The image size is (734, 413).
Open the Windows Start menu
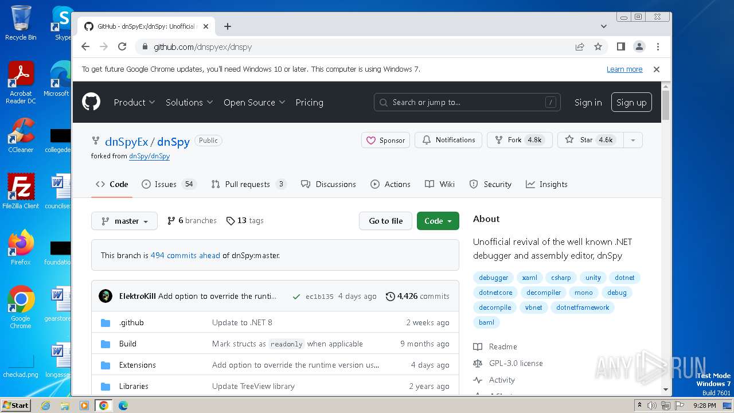(x=15, y=405)
